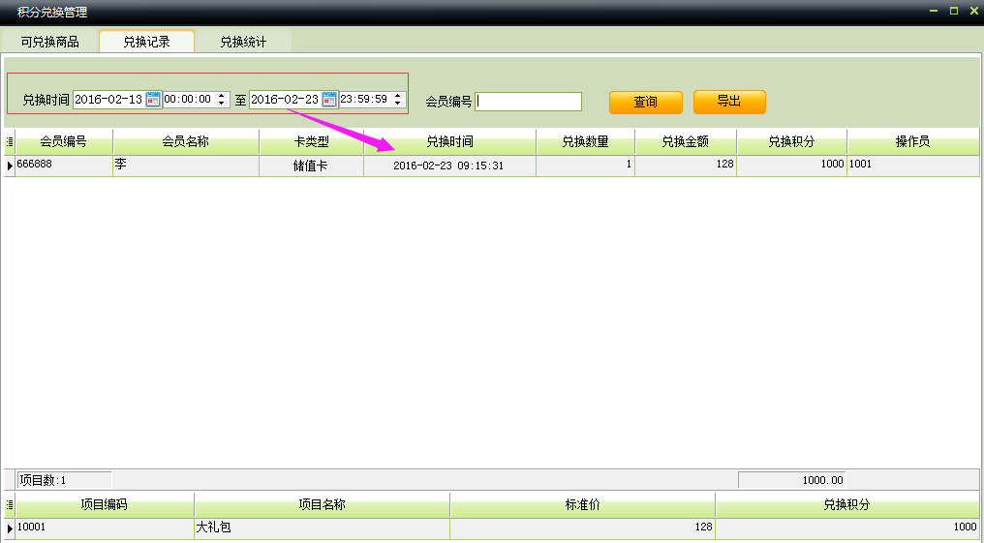Open the end date calendar picker
This screenshot has width=984, height=543.
click(x=329, y=100)
